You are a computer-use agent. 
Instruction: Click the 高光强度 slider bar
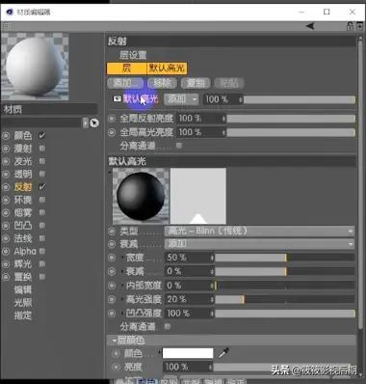point(285,299)
